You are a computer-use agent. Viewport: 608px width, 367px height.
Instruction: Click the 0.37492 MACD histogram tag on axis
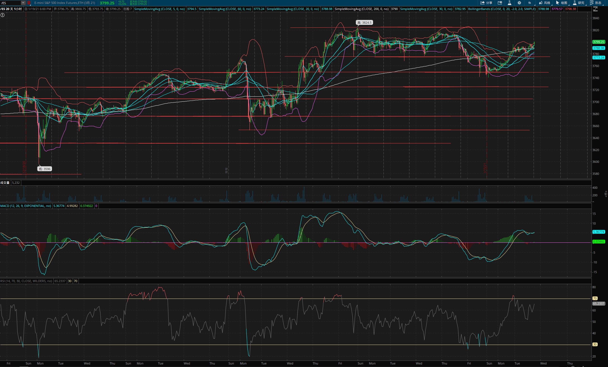[x=598, y=242]
